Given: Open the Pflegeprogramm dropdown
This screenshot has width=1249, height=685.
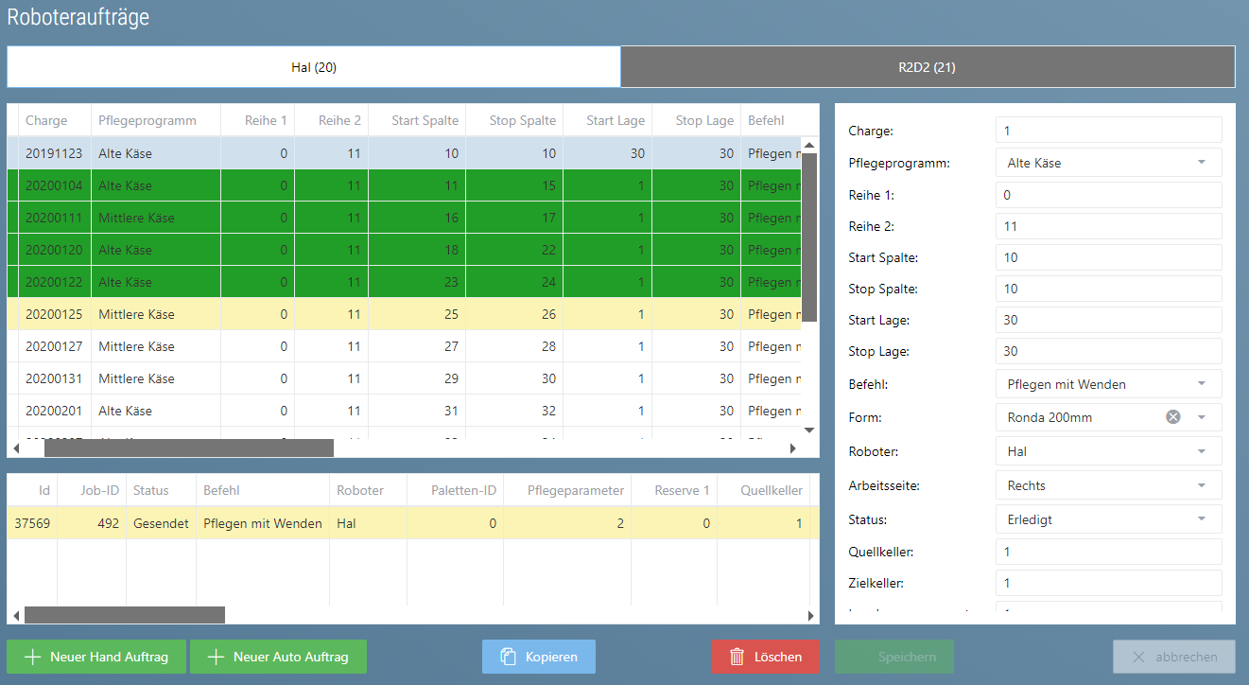Looking at the screenshot, I should coord(1109,163).
